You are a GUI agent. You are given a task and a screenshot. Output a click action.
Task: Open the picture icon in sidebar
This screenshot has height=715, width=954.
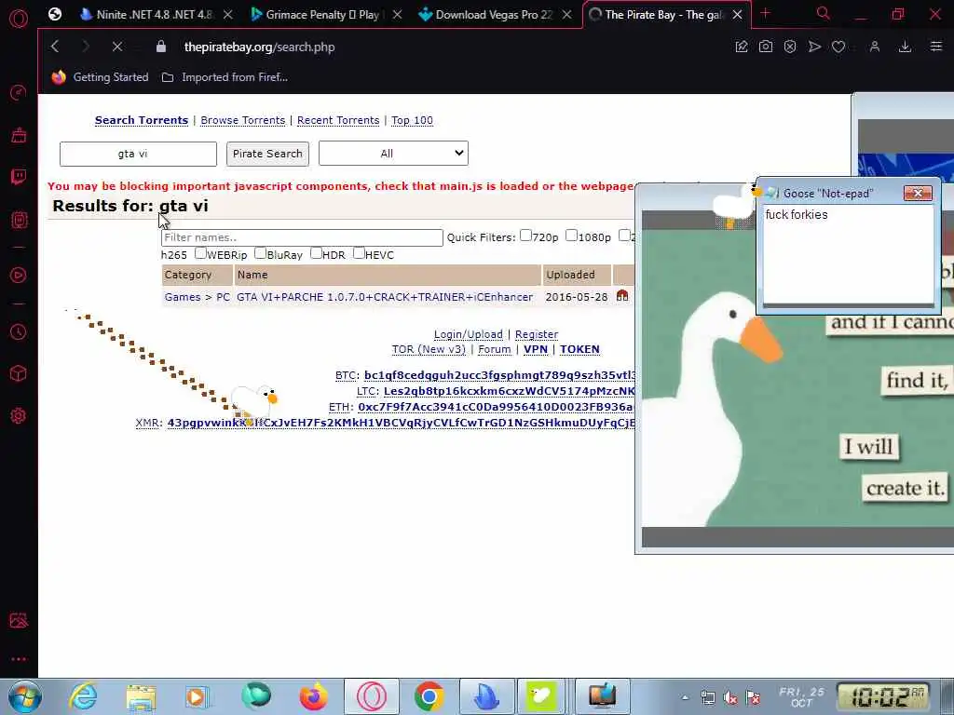point(19,620)
